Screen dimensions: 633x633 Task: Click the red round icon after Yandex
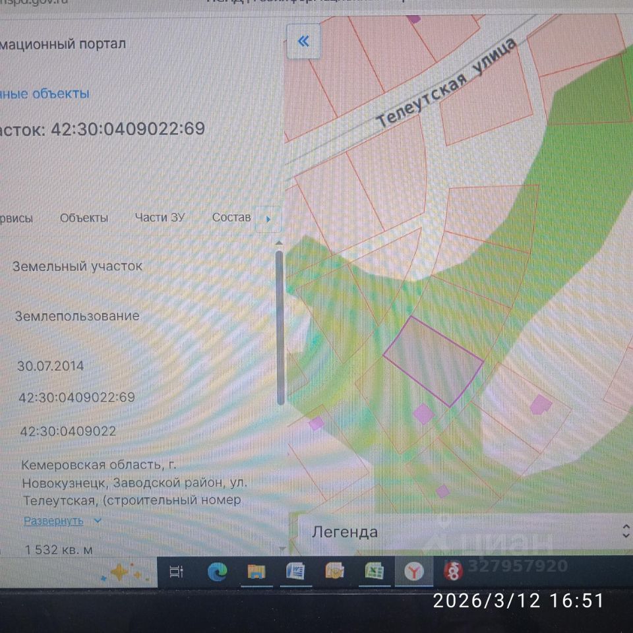click(453, 571)
